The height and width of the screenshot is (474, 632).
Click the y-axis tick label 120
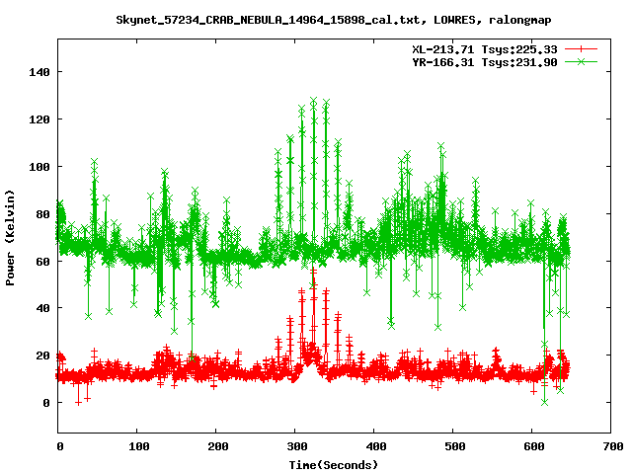pos(39,119)
